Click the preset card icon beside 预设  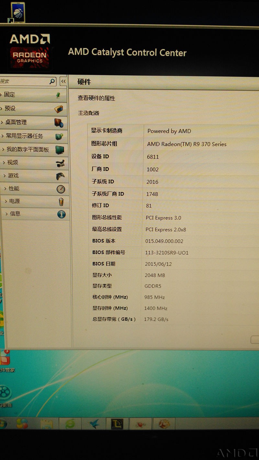(59, 109)
